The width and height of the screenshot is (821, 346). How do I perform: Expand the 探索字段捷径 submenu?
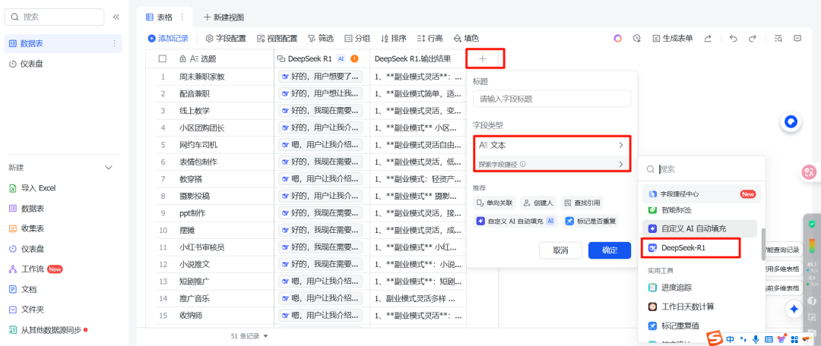552,164
